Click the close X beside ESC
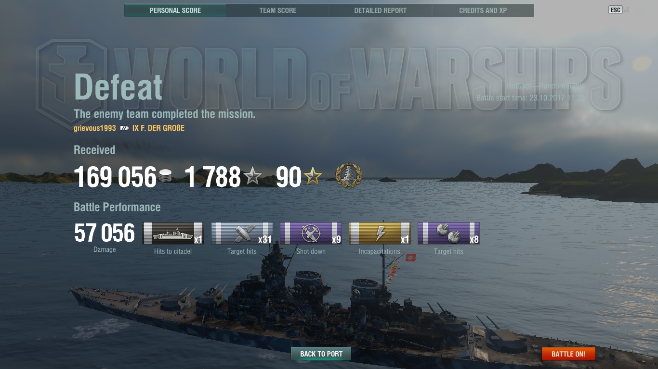This screenshot has height=369, width=658. [x=627, y=10]
